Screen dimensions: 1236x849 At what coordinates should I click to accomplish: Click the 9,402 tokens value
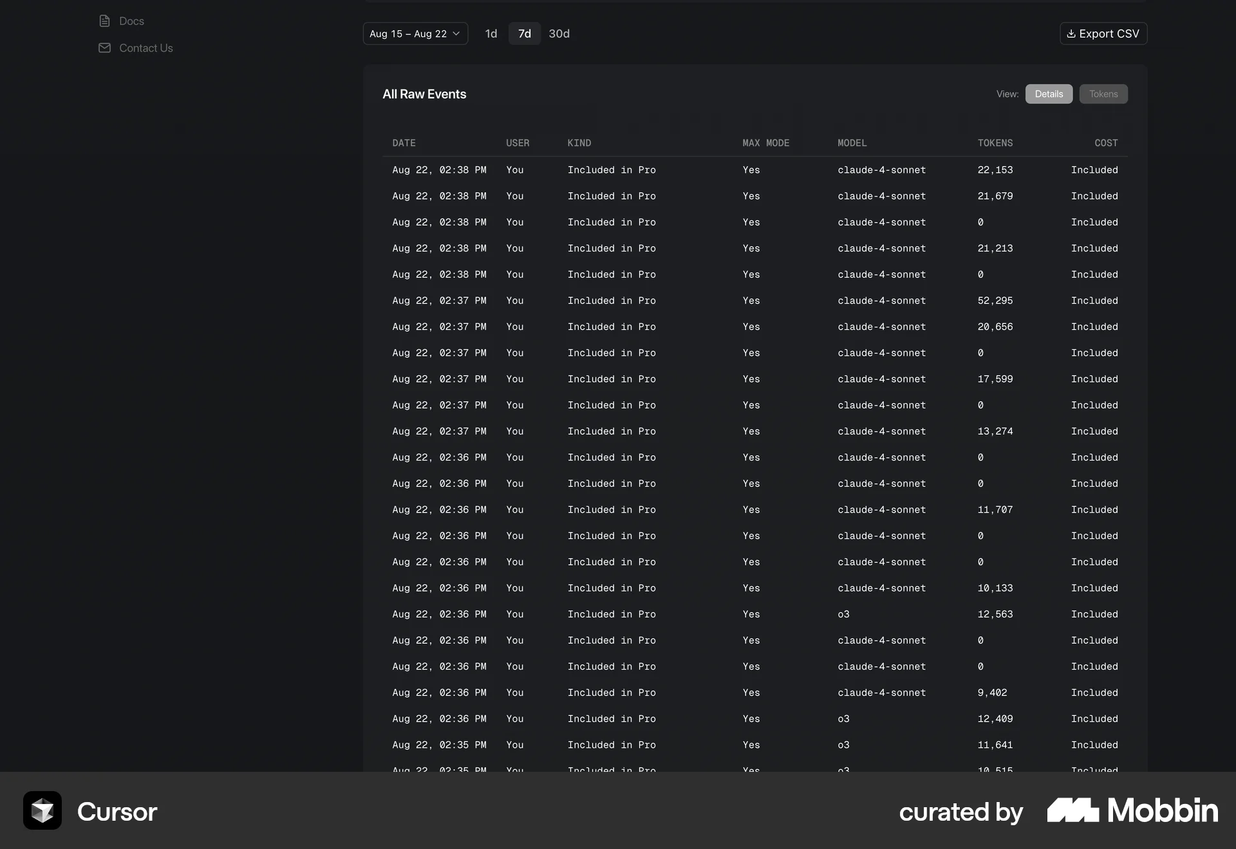(x=992, y=693)
